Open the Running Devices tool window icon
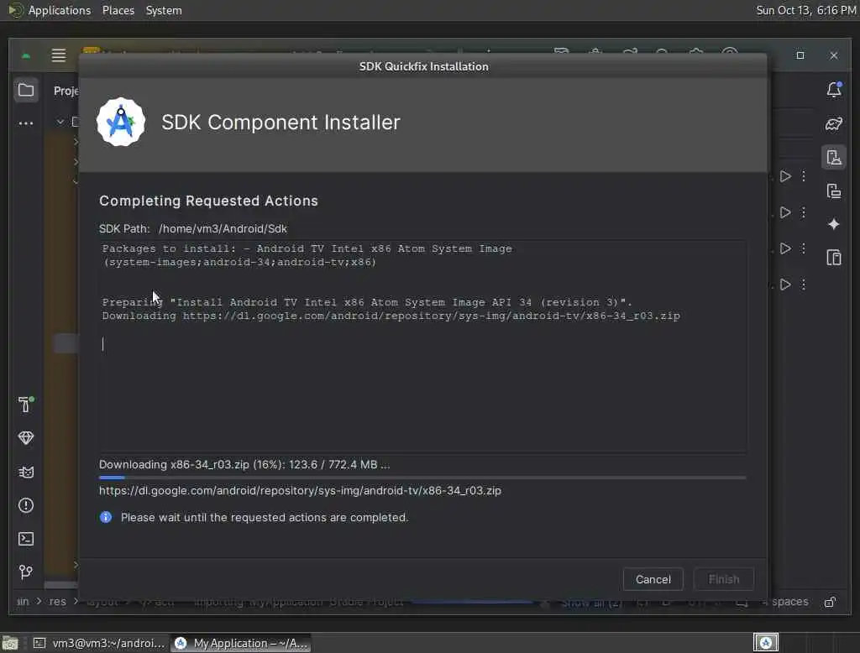This screenshot has width=860, height=653. 834,191
